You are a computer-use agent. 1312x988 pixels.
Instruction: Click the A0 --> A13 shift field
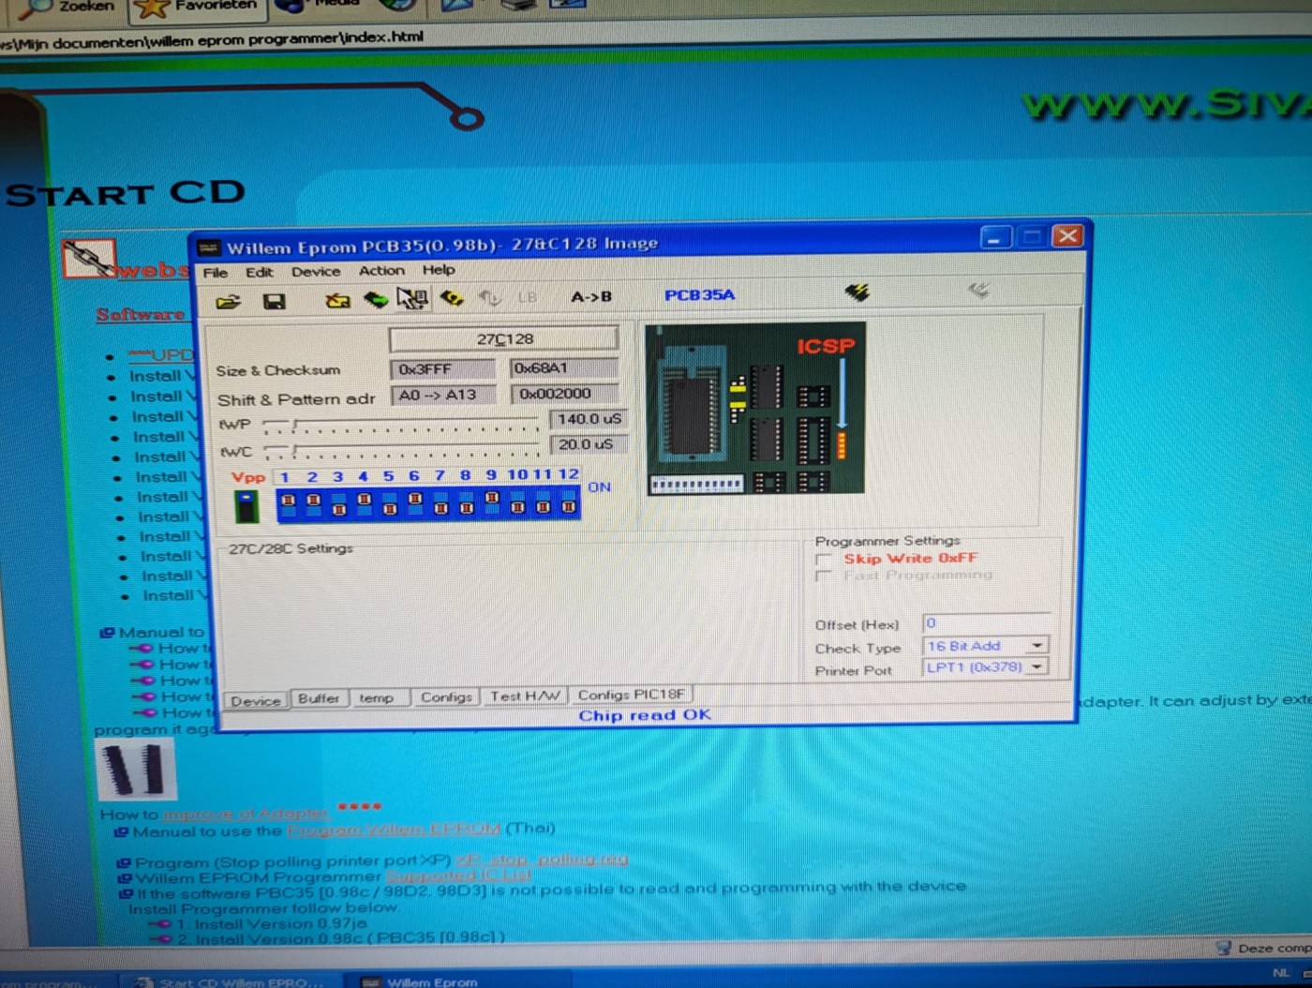coord(442,396)
